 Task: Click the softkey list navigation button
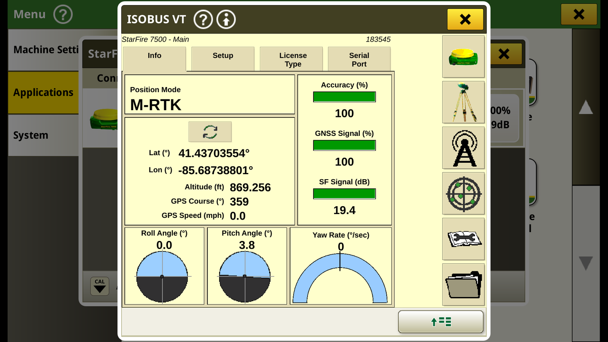441,322
